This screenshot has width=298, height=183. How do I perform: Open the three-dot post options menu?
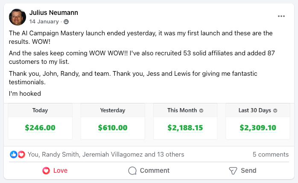281,16
